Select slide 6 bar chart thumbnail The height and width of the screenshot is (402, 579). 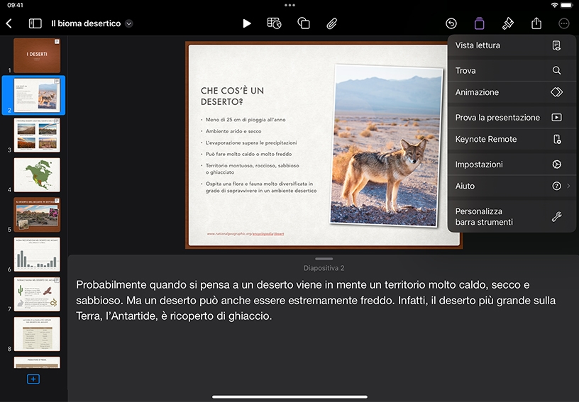37,255
